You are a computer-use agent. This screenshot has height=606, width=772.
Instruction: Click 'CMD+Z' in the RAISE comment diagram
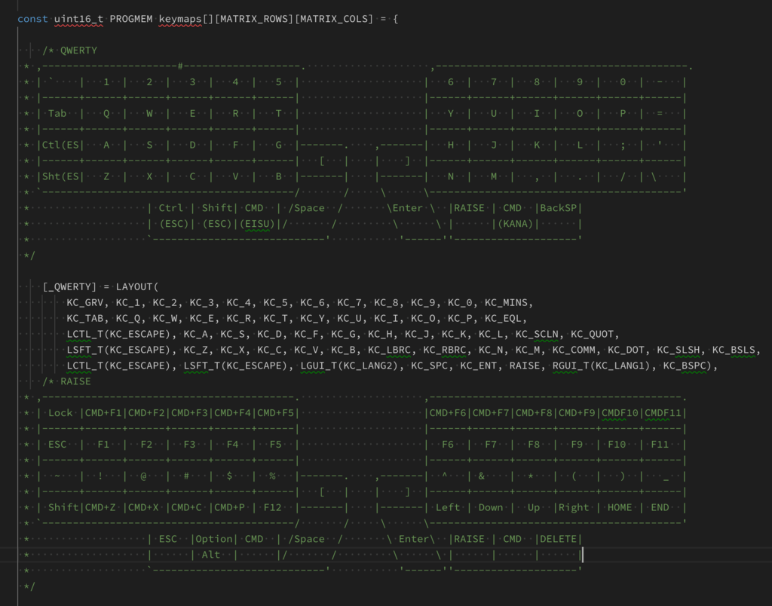click(100, 507)
